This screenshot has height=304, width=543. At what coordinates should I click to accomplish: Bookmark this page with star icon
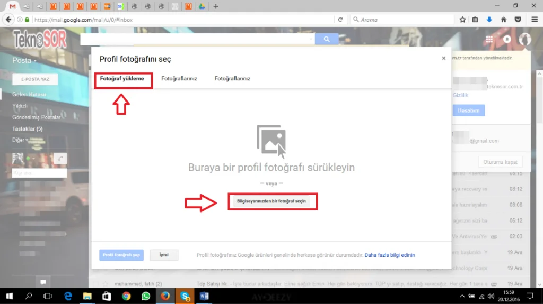click(462, 20)
